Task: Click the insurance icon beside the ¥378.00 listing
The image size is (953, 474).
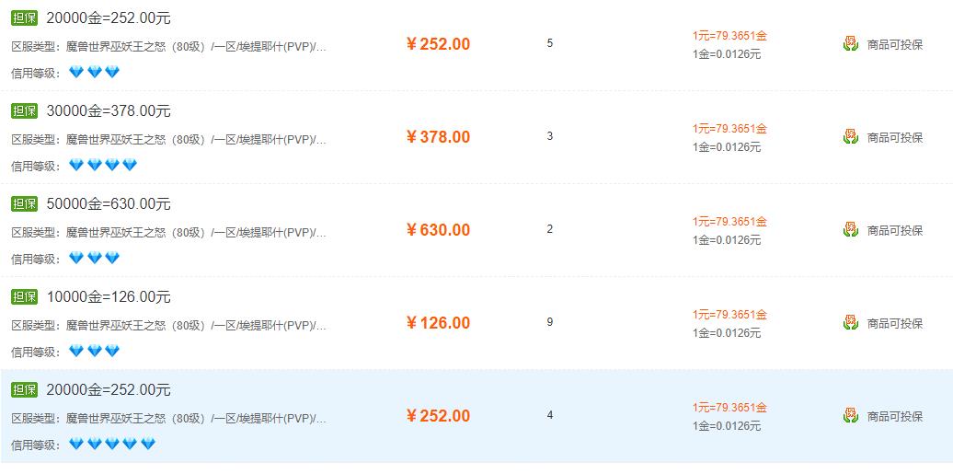Action: (x=850, y=137)
